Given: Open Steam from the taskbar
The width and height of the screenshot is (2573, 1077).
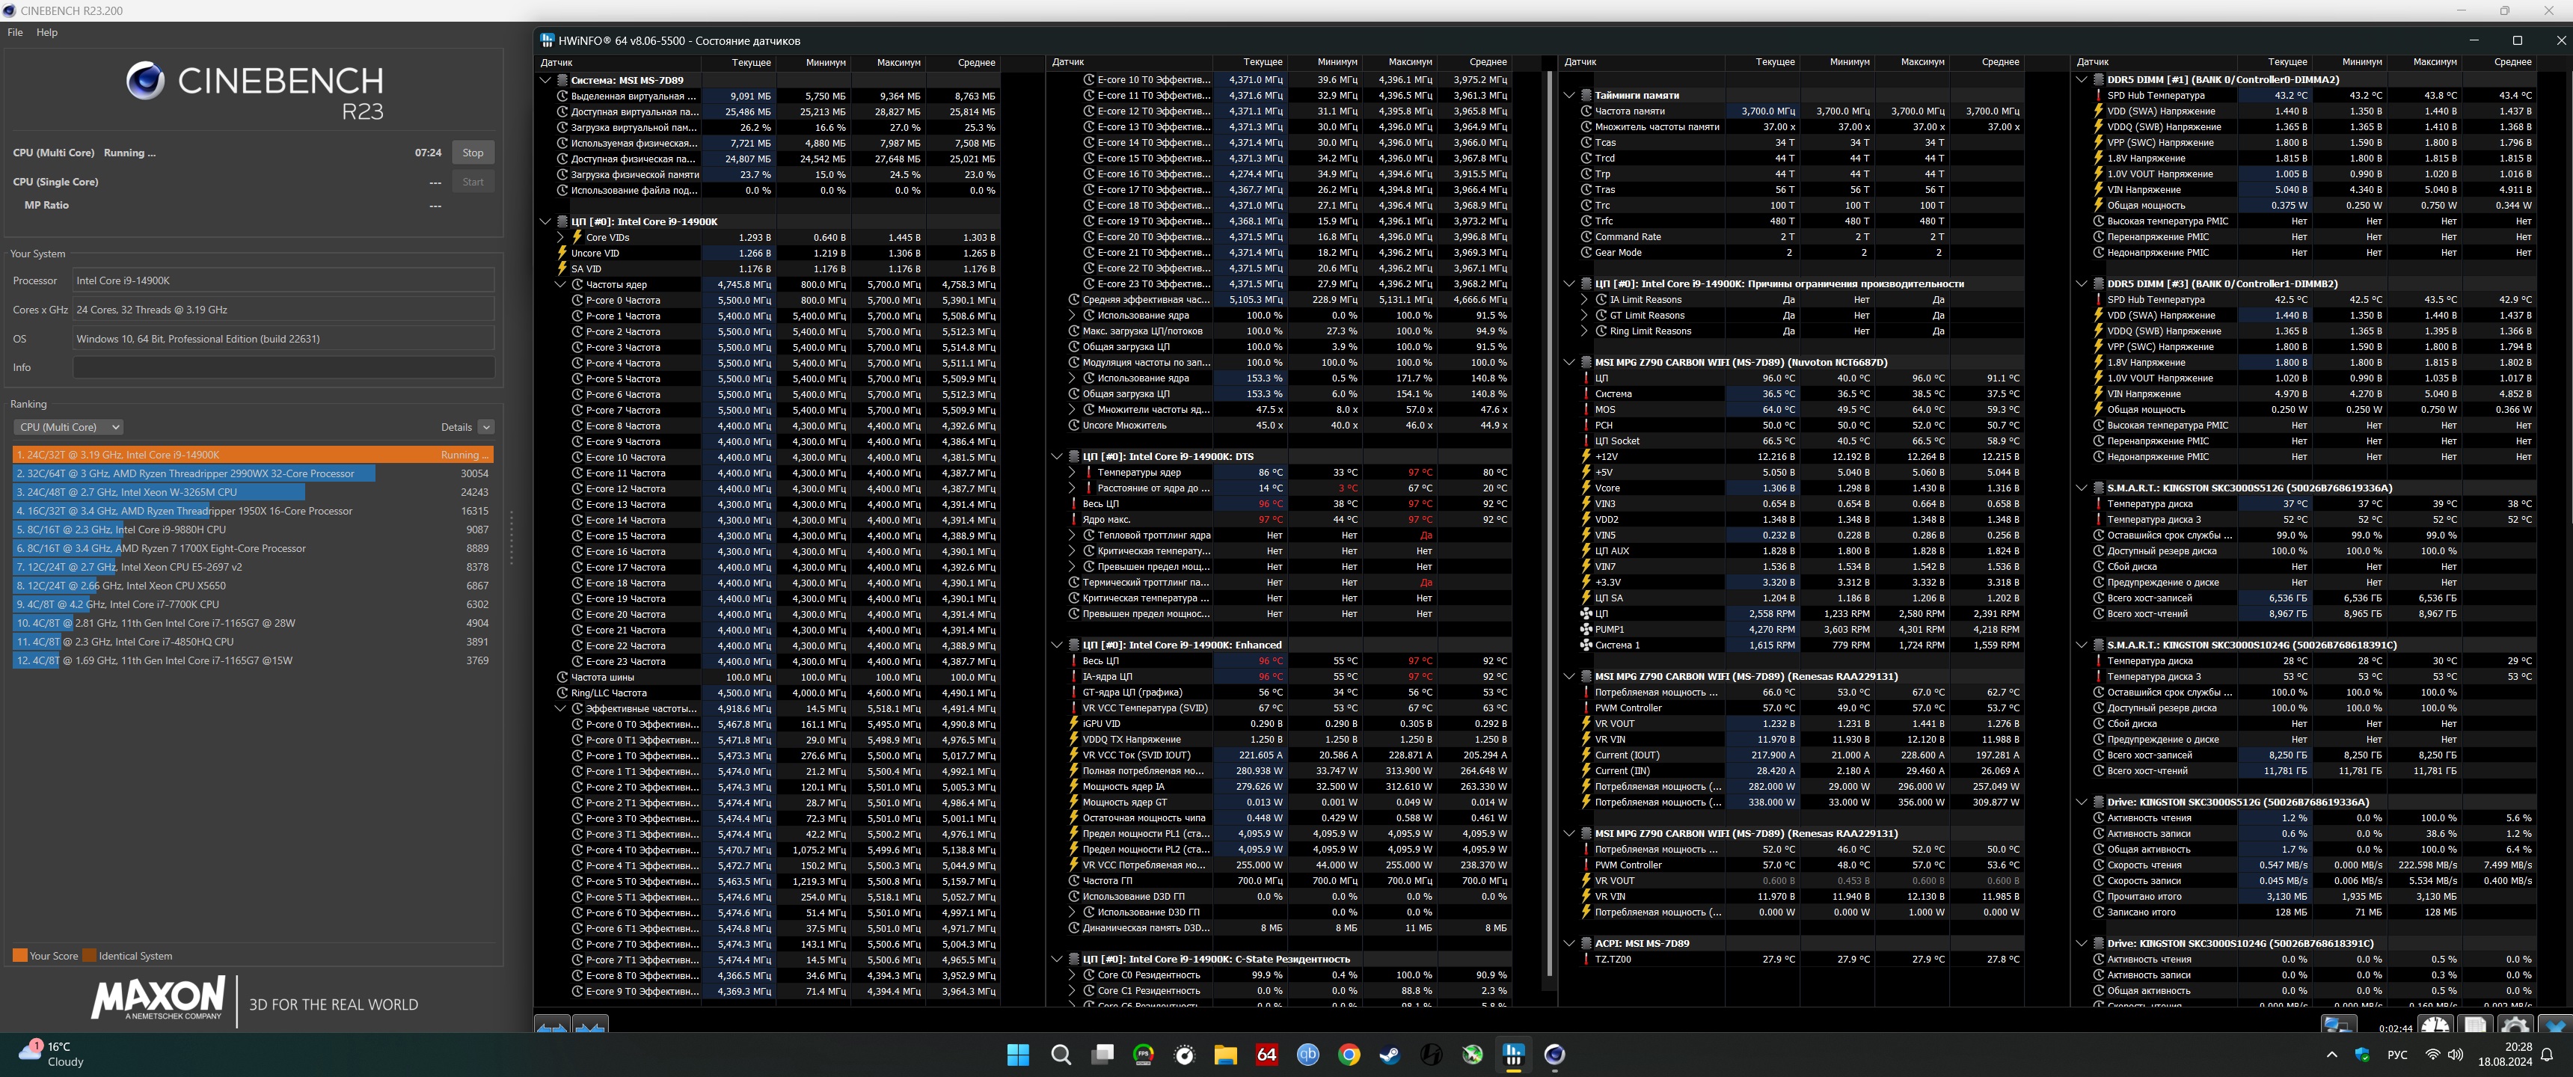Looking at the screenshot, I should point(1390,1054).
